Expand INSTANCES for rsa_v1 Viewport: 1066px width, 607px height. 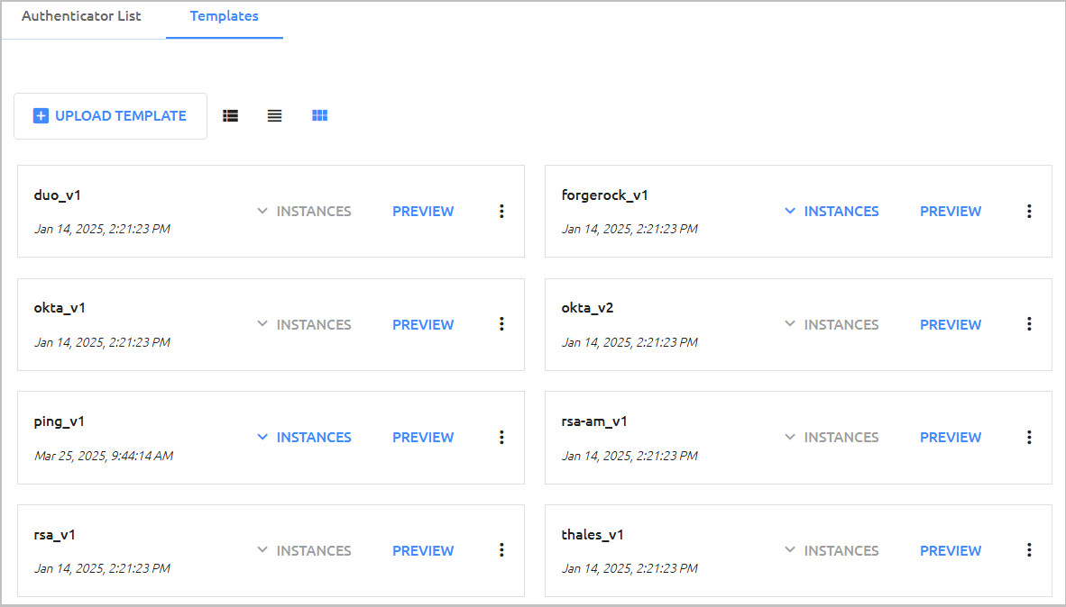[x=304, y=550]
